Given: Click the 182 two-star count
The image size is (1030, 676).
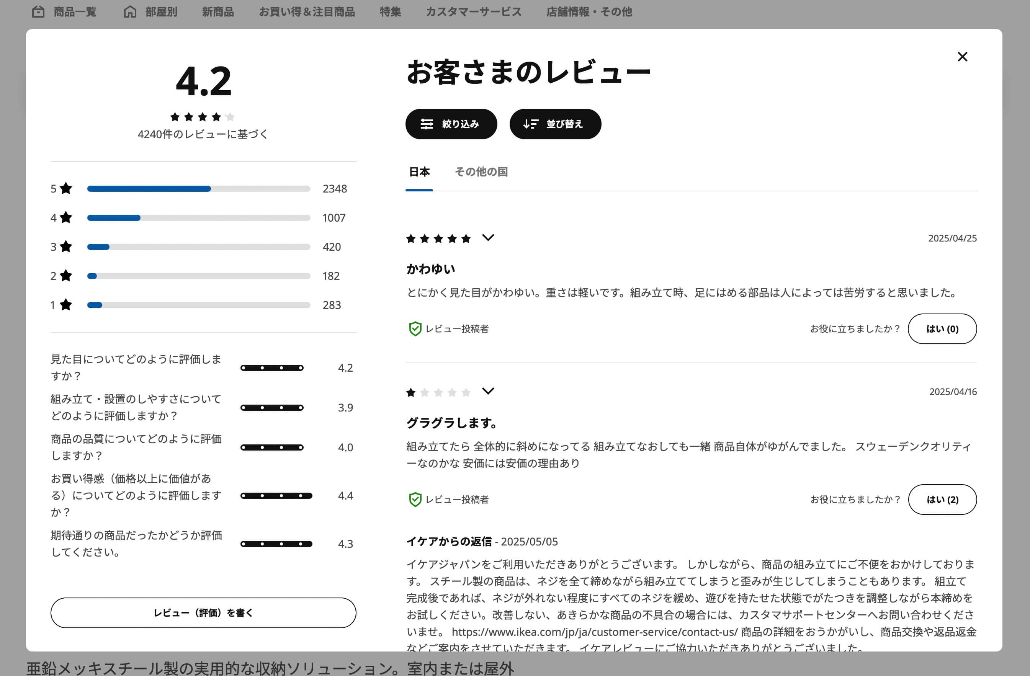Looking at the screenshot, I should 331,276.
